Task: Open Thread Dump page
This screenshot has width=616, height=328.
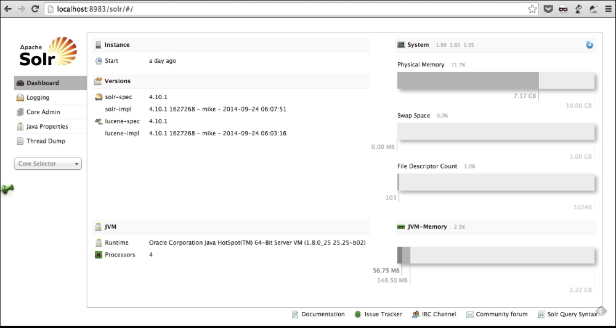Action: tap(51, 141)
